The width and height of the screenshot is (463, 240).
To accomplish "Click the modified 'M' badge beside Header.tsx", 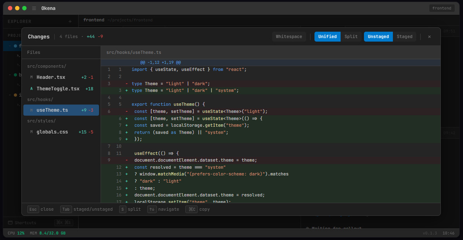I will [31, 77].
